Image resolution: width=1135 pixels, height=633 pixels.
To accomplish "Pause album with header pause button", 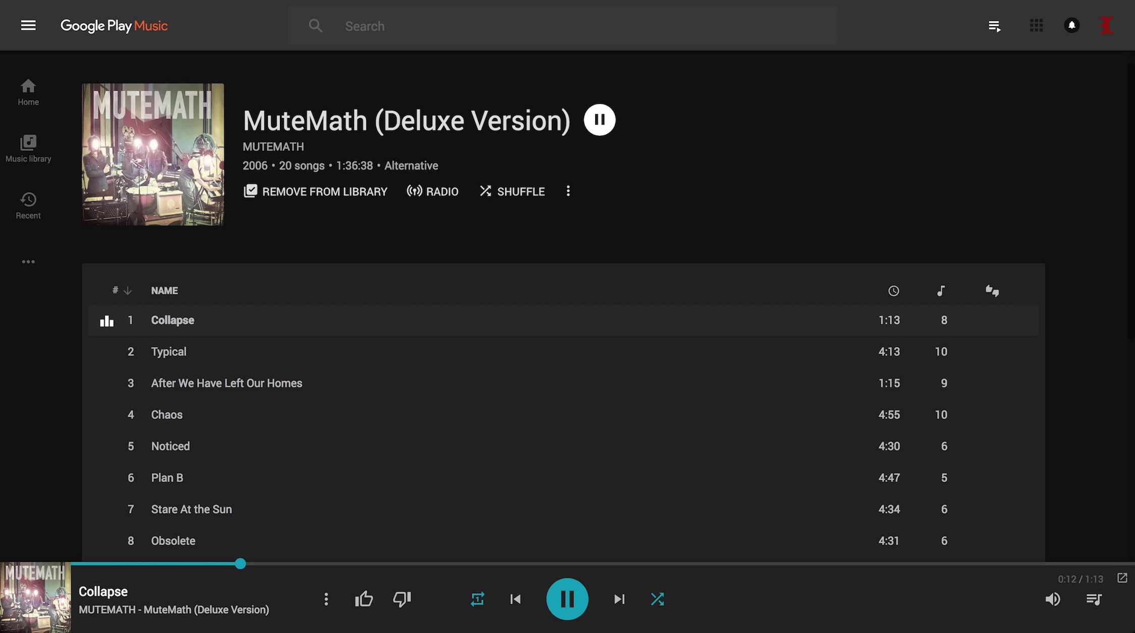I will 600,120.
